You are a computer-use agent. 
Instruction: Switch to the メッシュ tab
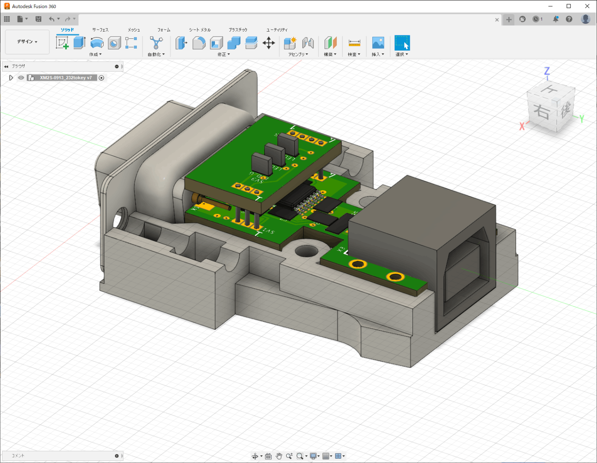[x=134, y=30]
